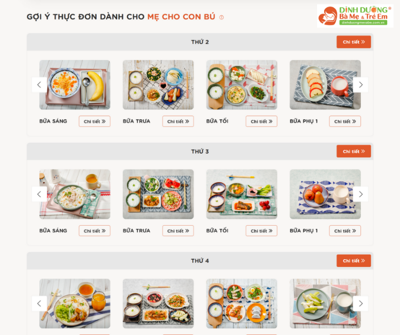
Task: Show next meals in the Thứ 3 row
Action: tap(360, 194)
